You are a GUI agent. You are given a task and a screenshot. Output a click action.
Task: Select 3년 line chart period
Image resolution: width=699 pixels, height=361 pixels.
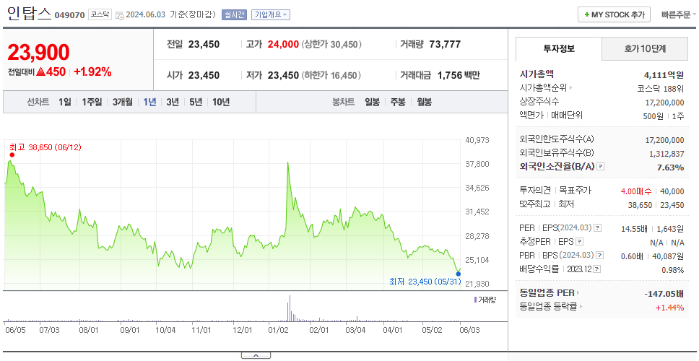(x=173, y=102)
